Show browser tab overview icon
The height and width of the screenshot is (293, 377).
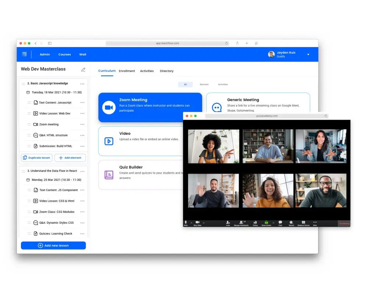pyautogui.click(x=256, y=43)
